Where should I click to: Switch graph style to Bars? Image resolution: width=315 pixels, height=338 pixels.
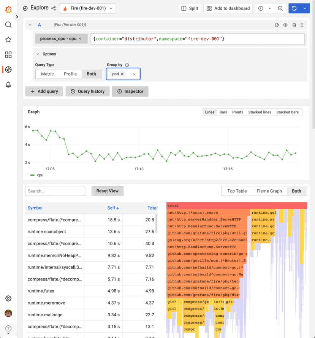[223, 112]
